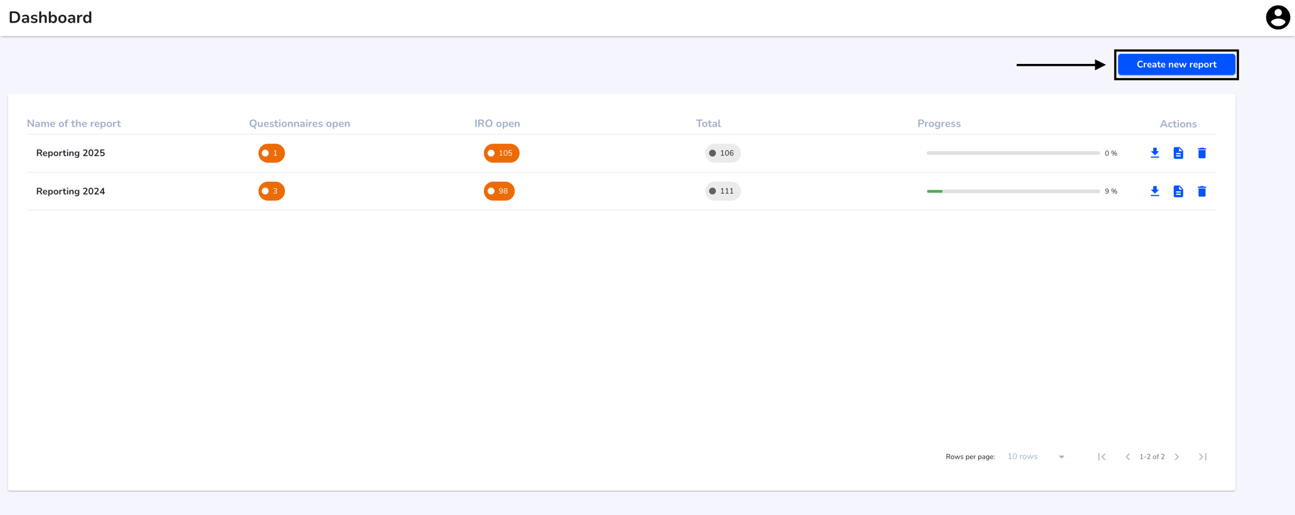Viewport: 1295px width, 515px height.
Task: Open document icon for Reporting 2025
Action: (x=1178, y=153)
